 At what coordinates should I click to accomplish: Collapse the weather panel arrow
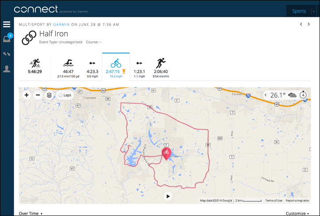pyautogui.click(x=265, y=95)
